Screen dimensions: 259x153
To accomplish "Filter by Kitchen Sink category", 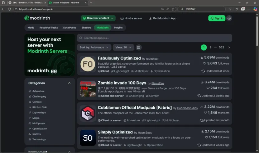I will pyautogui.click(x=39, y=107).
